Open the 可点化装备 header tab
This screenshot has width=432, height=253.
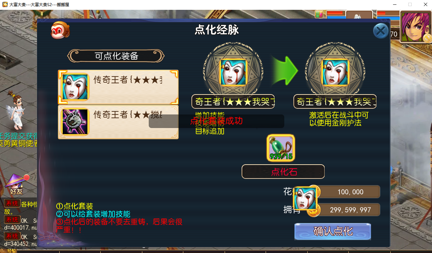[x=116, y=56]
